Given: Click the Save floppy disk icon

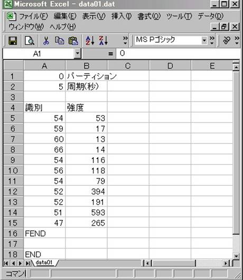Looking at the screenshot, I should [13, 41].
